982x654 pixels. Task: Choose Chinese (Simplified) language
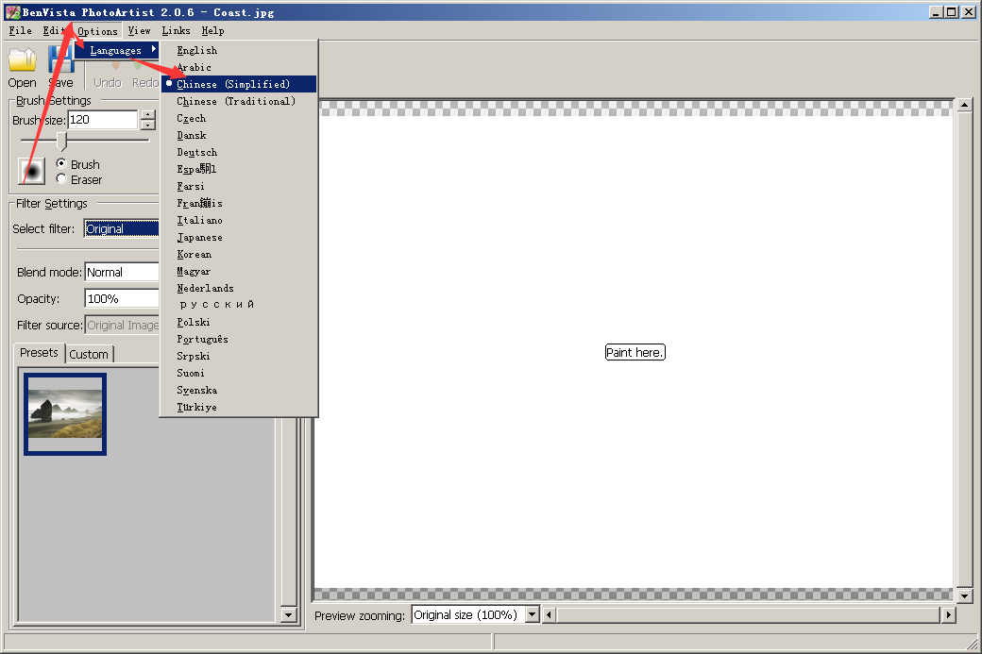click(x=239, y=84)
